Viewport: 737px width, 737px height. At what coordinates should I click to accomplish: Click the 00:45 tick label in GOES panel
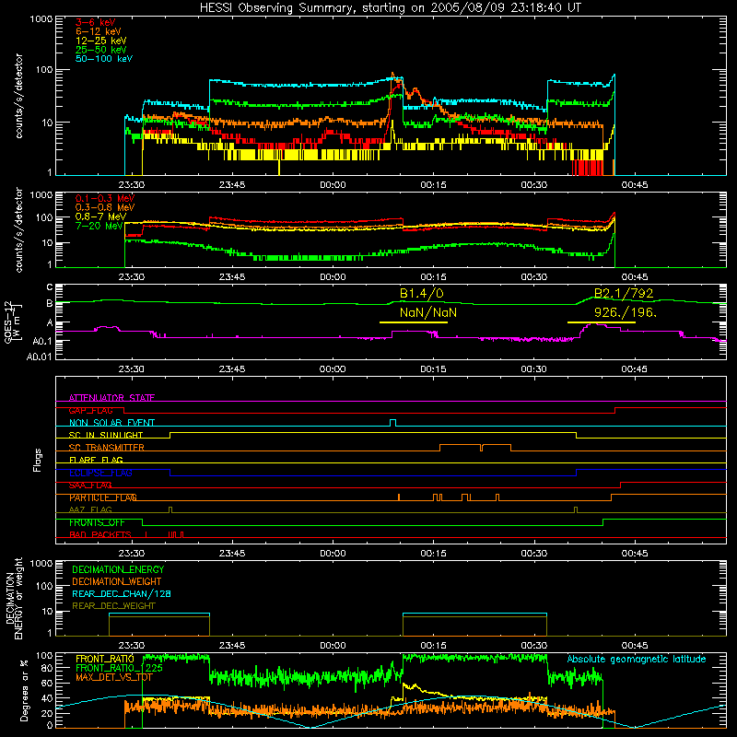[634, 369]
